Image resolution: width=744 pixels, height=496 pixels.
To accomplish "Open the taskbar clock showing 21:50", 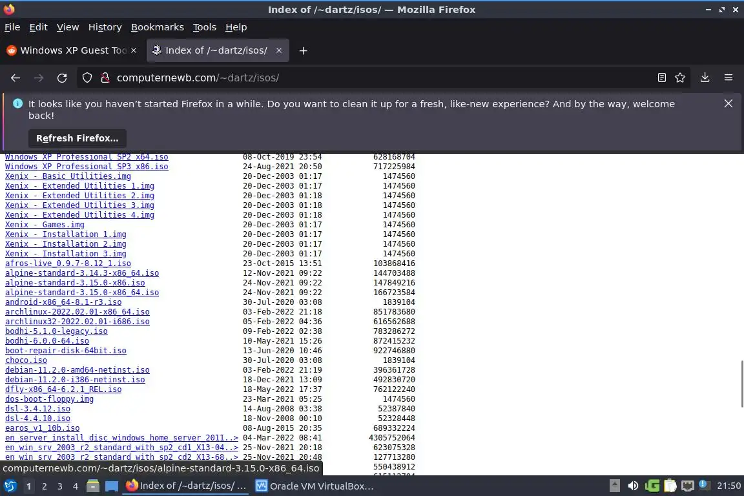I will [x=728, y=486].
